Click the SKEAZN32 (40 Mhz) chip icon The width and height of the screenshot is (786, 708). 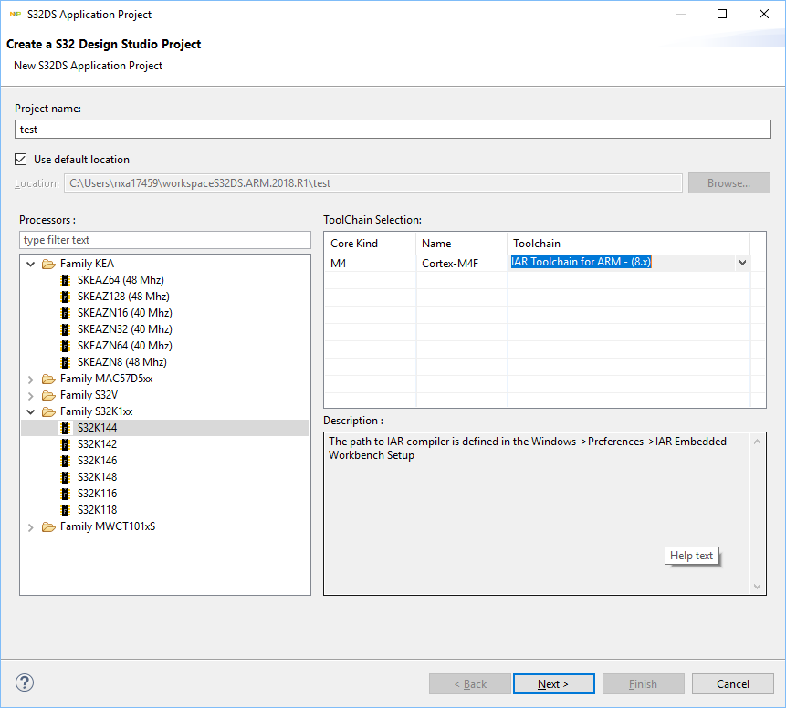coord(65,329)
